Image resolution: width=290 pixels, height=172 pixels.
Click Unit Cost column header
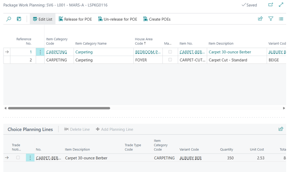pos(257,149)
